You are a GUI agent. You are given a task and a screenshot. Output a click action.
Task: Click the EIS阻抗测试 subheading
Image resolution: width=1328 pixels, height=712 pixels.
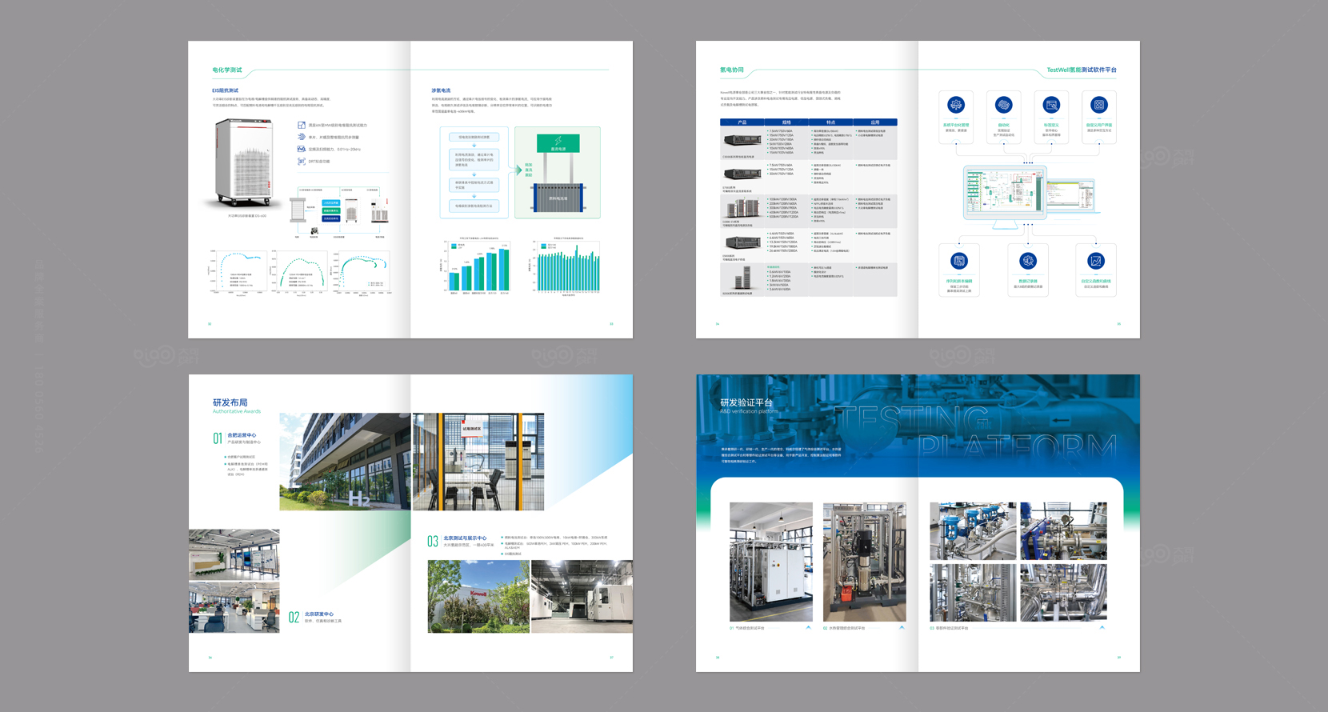pyautogui.click(x=226, y=90)
